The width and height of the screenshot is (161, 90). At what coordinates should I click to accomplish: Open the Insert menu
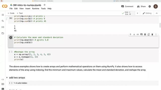click(x=28, y=8)
